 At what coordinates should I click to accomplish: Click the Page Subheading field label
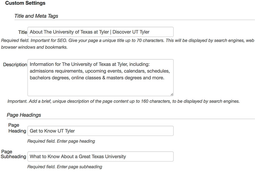point(13,154)
